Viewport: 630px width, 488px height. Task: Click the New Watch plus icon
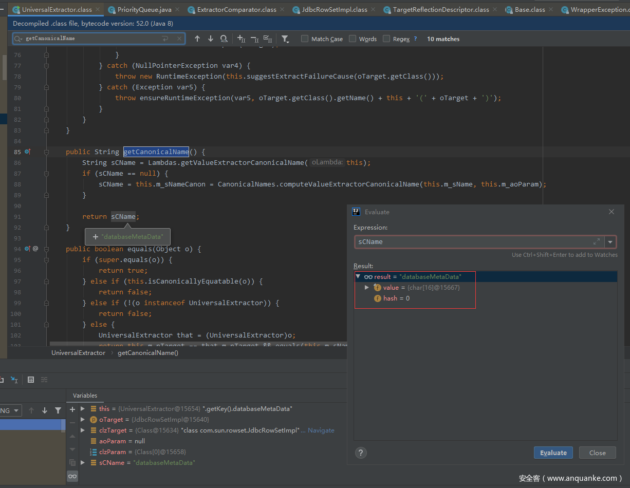click(x=72, y=409)
